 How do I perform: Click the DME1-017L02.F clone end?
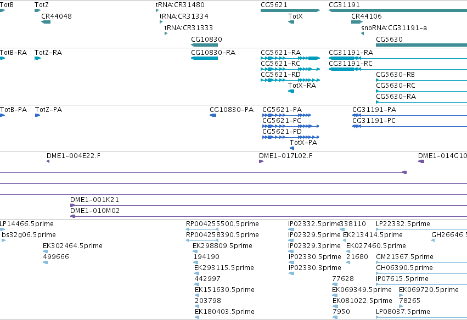(261, 161)
